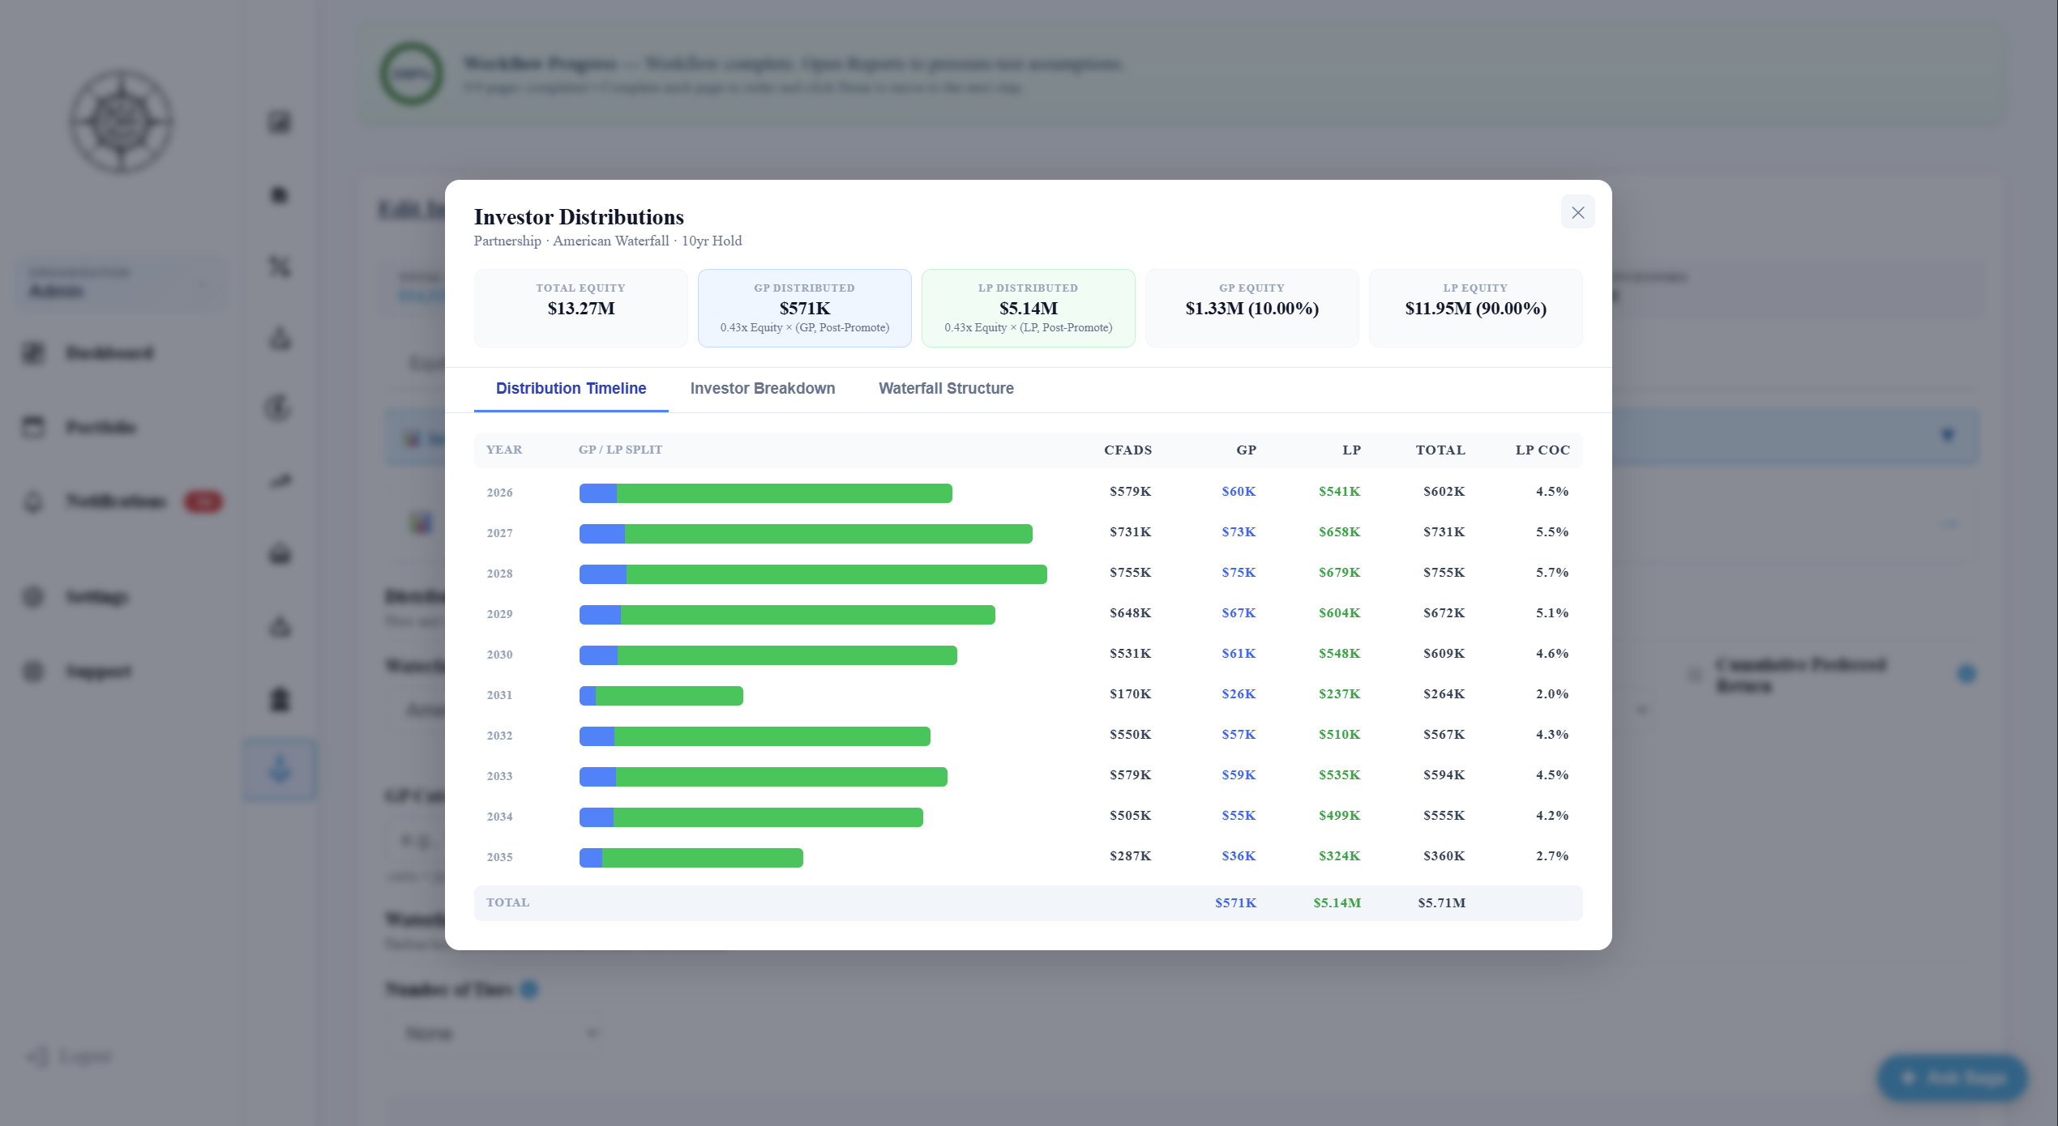Image resolution: width=2058 pixels, height=1126 pixels.
Task: Switch to the Investor Breakdown tab
Action: click(762, 388)
